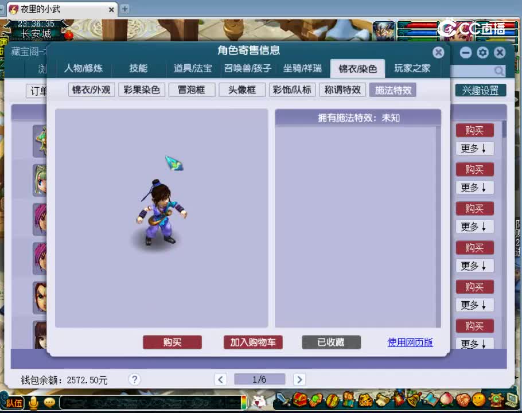The height and width of the screenshot is (413, 522).
Task: Open the blue map icon in bottom toolbar
Action: [x=430, y=400]
